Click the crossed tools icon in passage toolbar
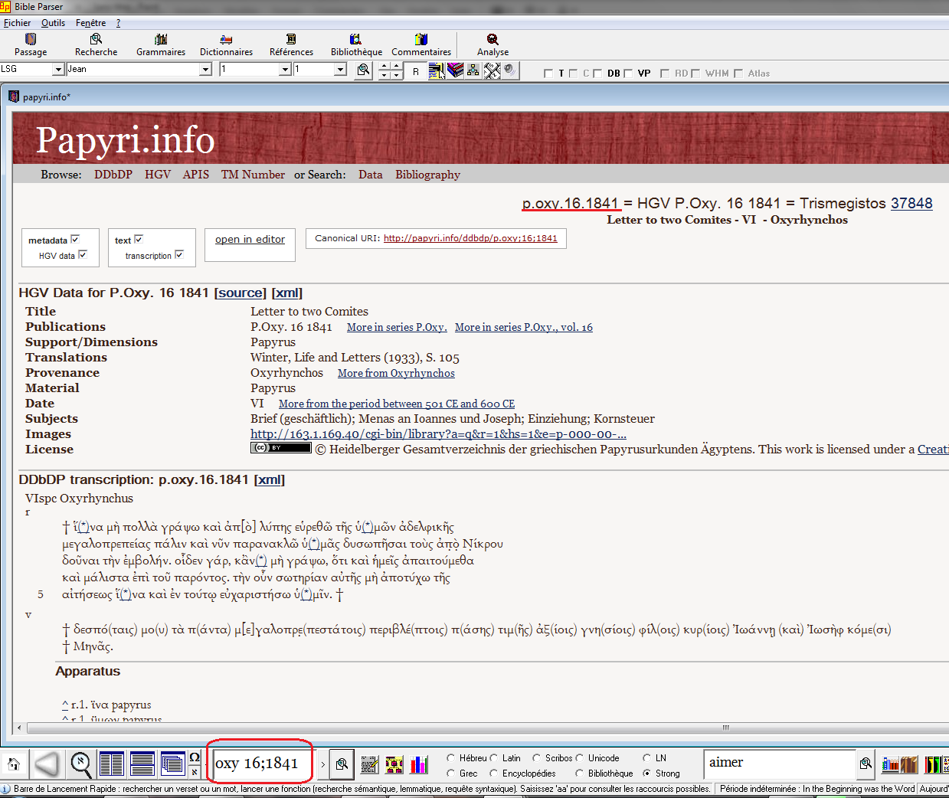 click(492, 70)
